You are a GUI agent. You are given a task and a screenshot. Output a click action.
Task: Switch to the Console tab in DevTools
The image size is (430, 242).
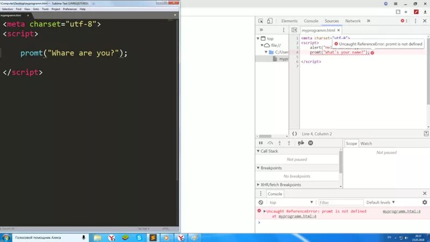311,21
